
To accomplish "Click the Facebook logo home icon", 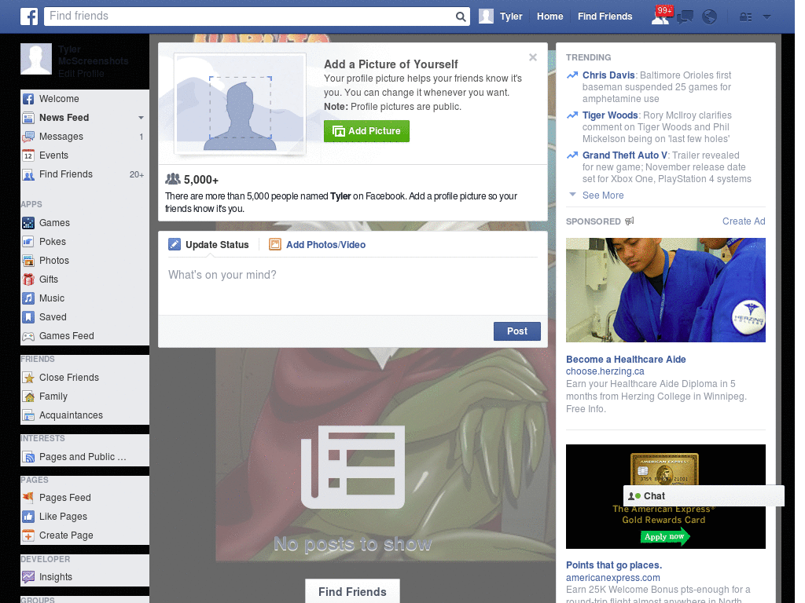I will pos(28,16).
